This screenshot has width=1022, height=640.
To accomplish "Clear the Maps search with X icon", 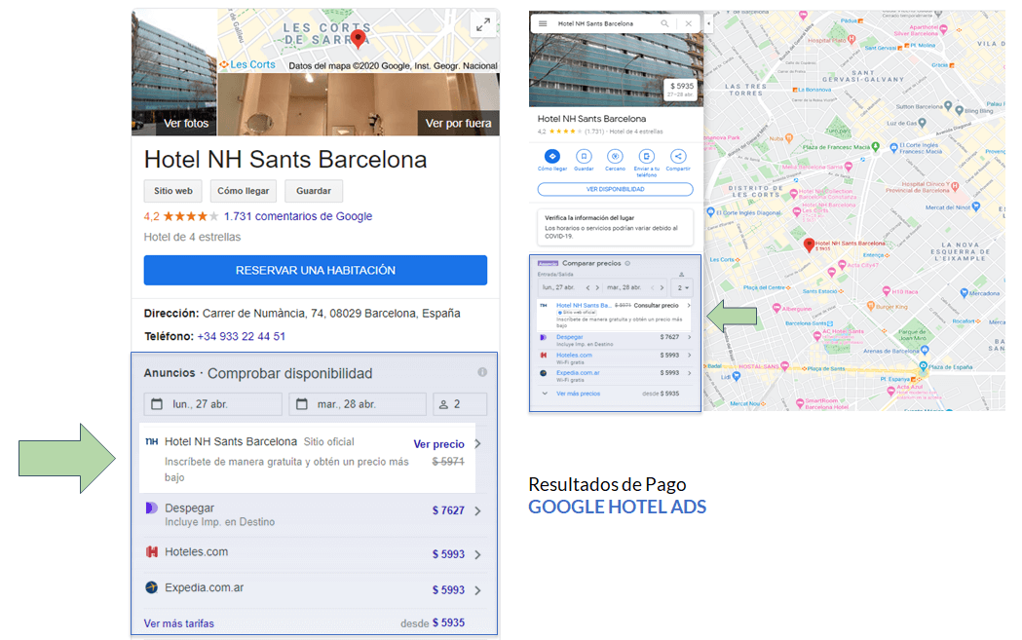I will click(x=688, y=23).
